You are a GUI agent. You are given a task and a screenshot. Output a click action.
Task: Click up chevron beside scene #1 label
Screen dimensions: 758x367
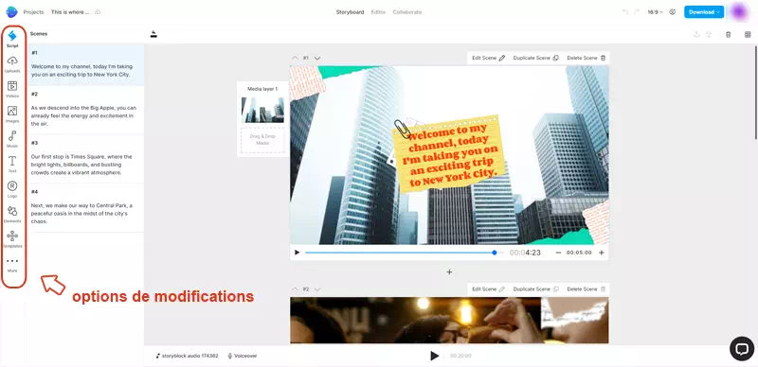coord(295,58)
